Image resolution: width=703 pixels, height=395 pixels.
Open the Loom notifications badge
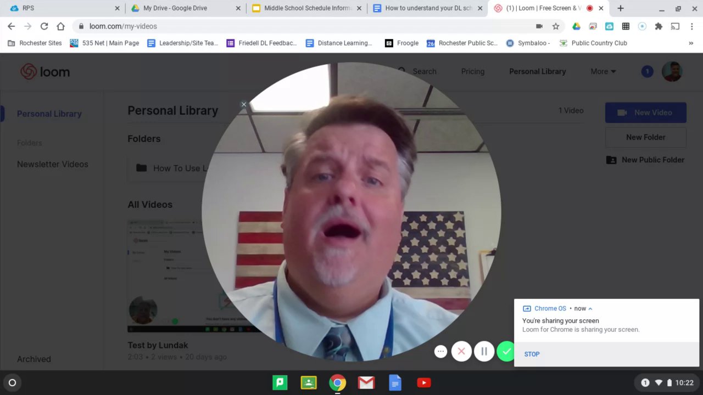pyautogui.click(x=648, y=71)
